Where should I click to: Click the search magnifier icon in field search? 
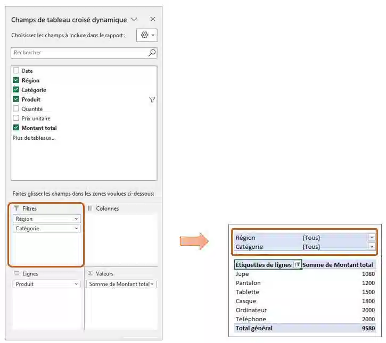[x=152, y=53]
